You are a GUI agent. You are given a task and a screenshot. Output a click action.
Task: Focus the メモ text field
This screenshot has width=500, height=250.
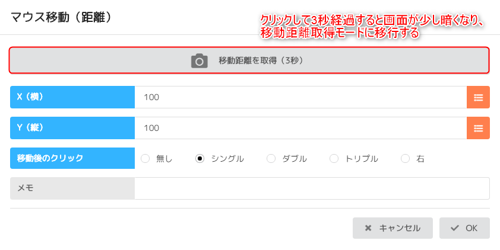click(x=312, y=188)
